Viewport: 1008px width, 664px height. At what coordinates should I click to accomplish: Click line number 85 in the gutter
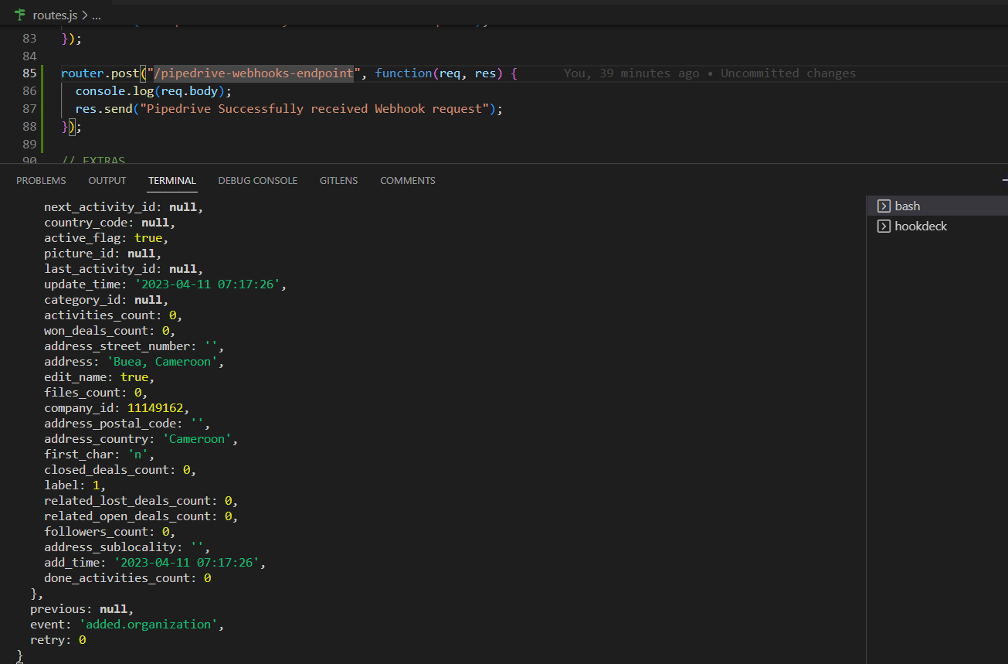(29, 73)
